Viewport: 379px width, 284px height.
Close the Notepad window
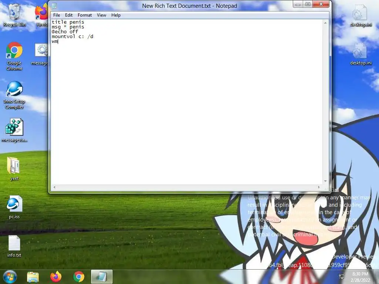click(x=321, y=4)
